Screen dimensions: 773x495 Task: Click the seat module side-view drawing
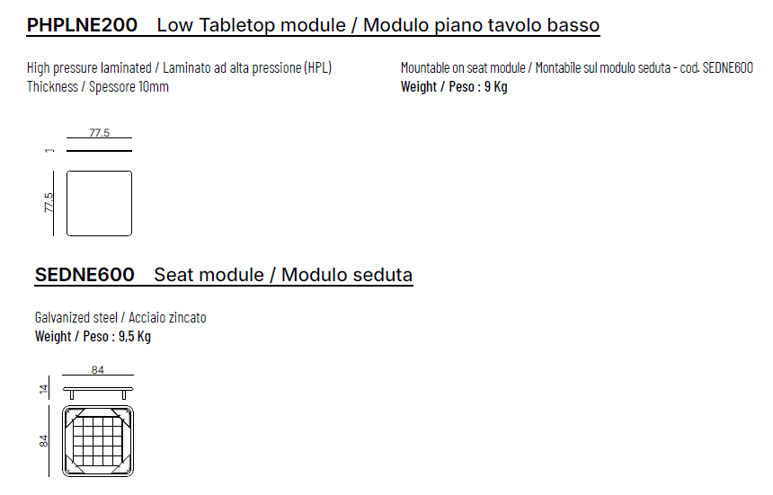click(98, 390)
